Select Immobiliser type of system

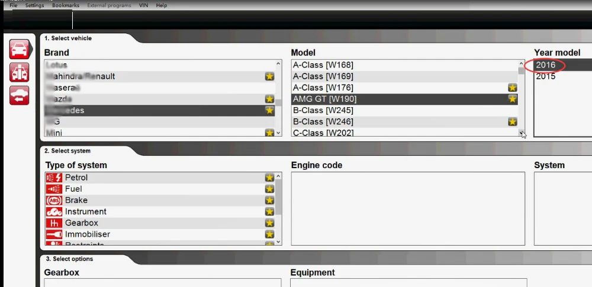tap(160, 234)
